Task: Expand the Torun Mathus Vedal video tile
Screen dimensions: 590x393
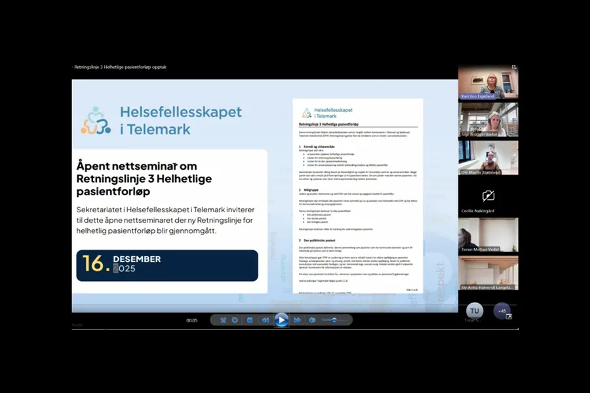Action: (488, 233)
